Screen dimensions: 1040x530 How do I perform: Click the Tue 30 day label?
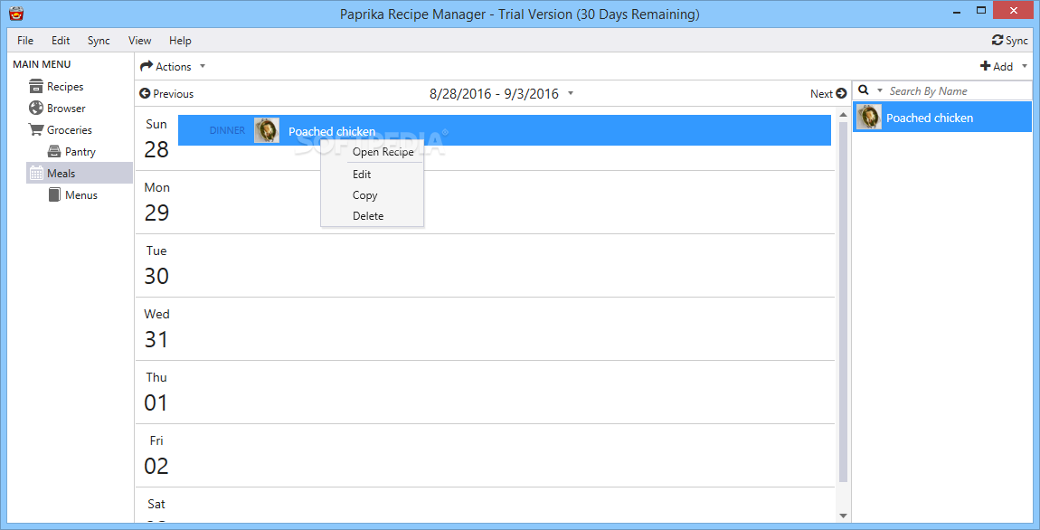point(156,265)
